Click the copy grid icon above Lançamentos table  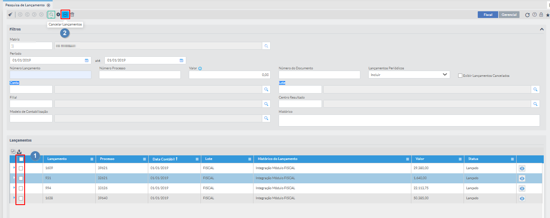point(13,152)
